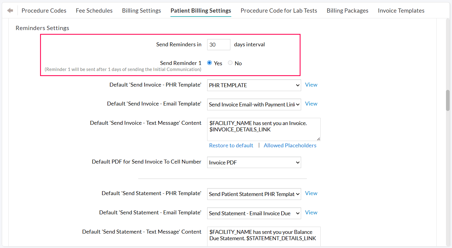Open the 'Default PDF for Send Invoice' dropdown

(x=254, y=162)
